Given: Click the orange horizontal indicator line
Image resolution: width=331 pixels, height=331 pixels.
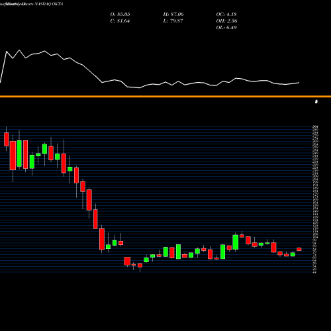Looking at the screenshot, I should [165, 97].
